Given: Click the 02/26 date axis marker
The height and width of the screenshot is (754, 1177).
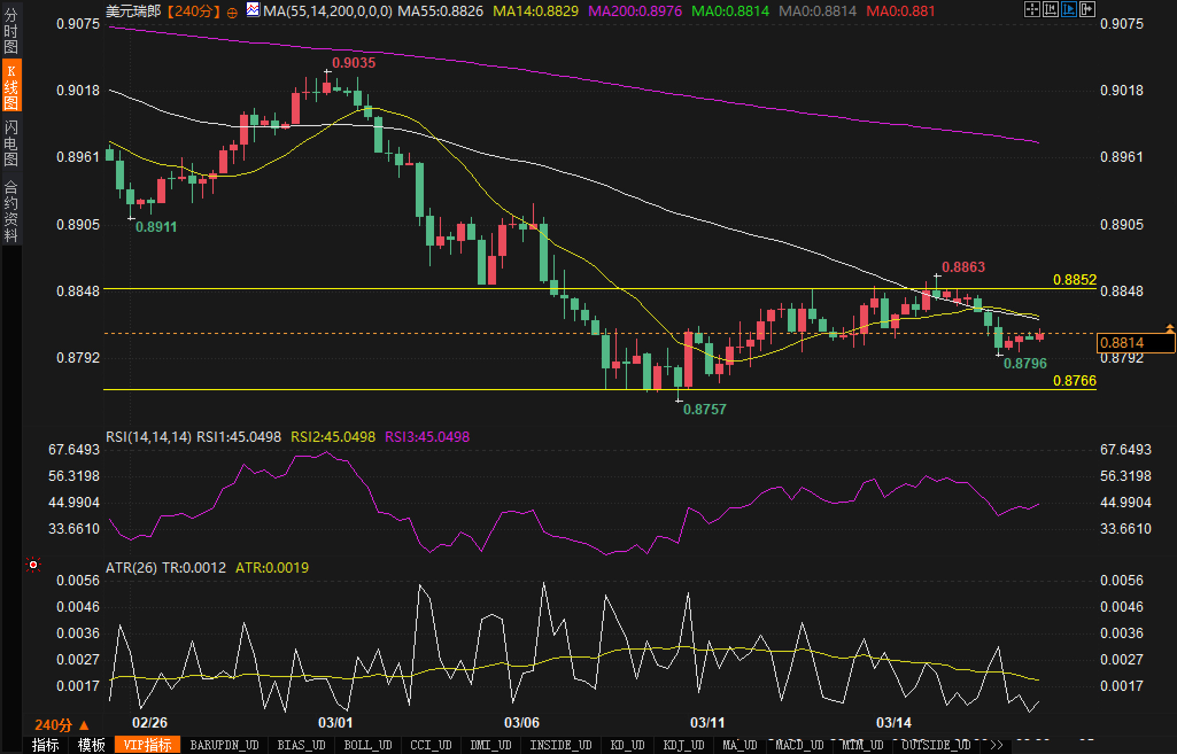Looking at the screenshot, I should (149, 722).
